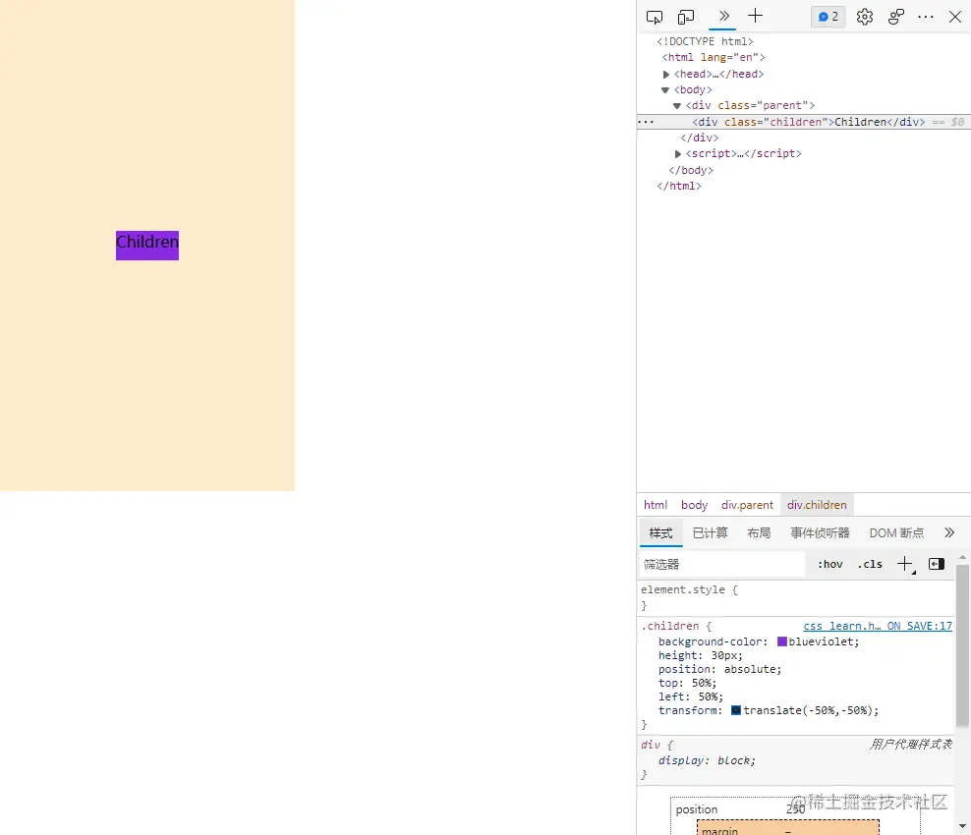971x835 pixels.
Task: Open the DevTools three-dot customize menu
Action: [926, 17]
